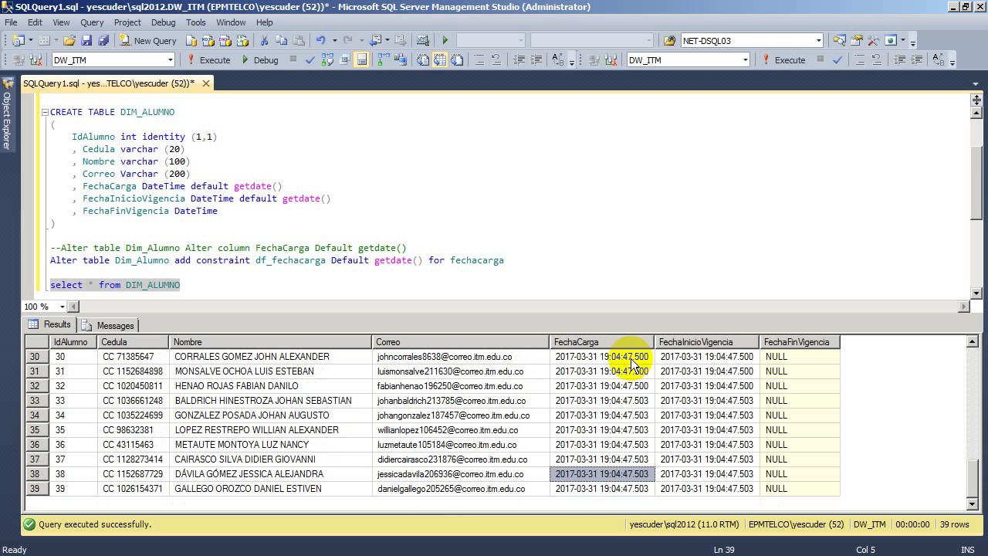Open the Tools menu
The image size is (988, 556).
[195, 22]
